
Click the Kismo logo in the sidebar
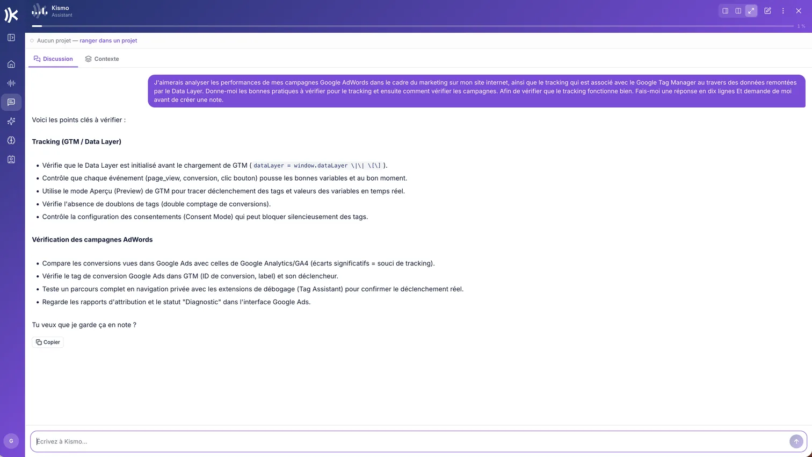click(11, 15)
